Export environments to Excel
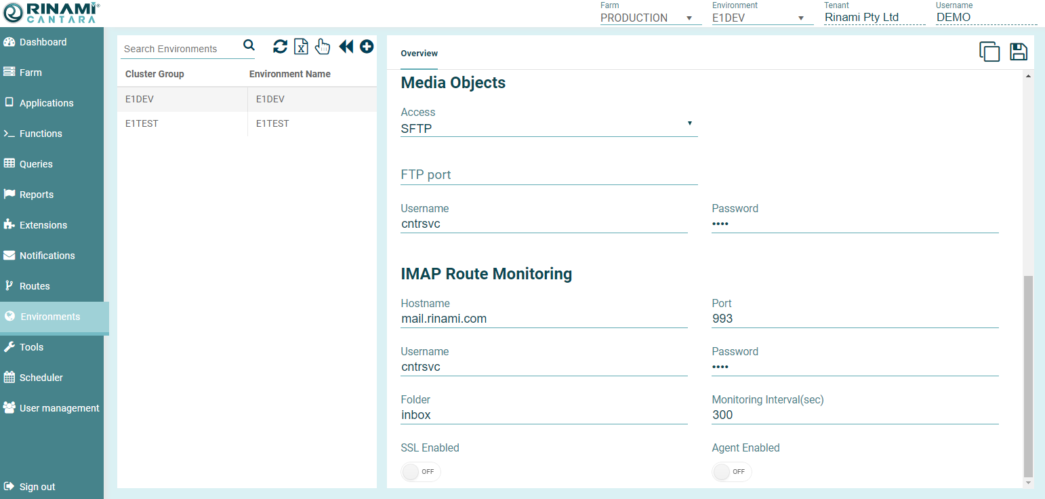Viewport: 1045px width, 499px height. click(302, 46)
